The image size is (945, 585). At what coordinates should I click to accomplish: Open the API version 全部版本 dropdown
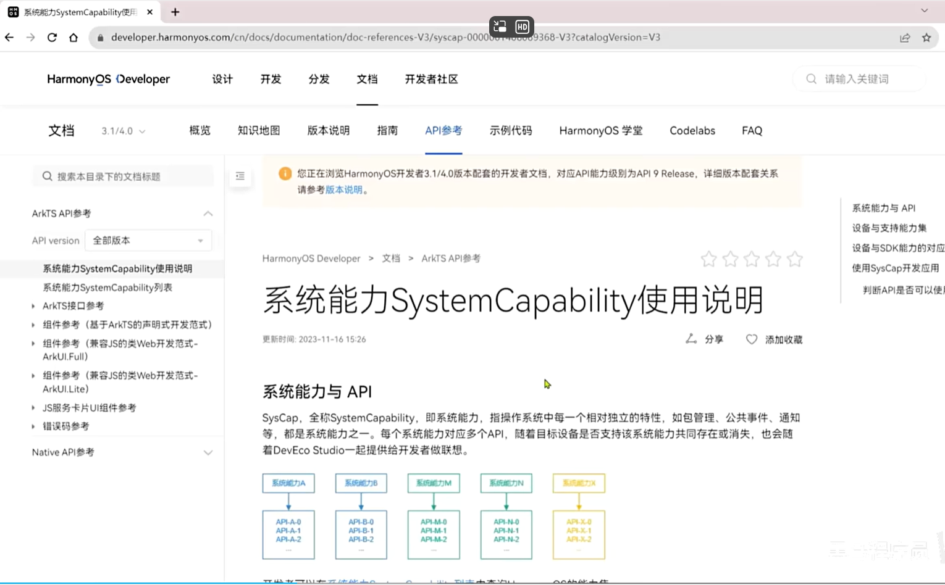pos(148,241)
